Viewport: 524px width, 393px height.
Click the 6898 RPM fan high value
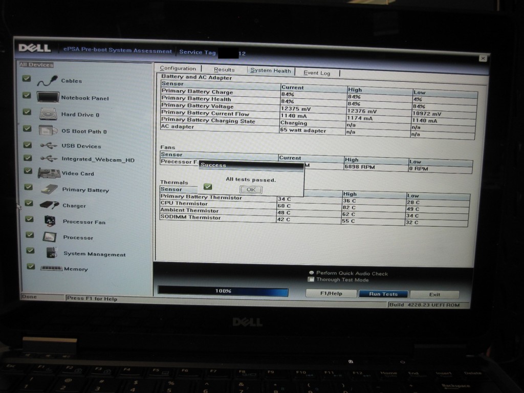pos(360,167)
